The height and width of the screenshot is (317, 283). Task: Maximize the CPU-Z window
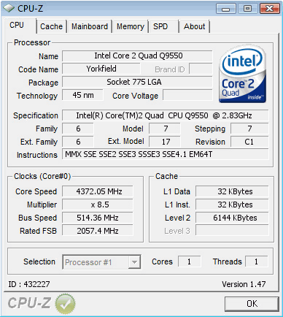click(x=247, y=9)
